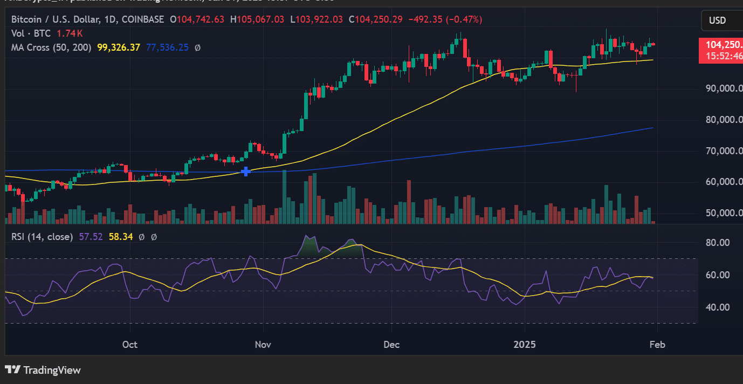Viewport: 743px width, 384px height.
Task: Click the blue MA golden cross marker
Action: 246,172
